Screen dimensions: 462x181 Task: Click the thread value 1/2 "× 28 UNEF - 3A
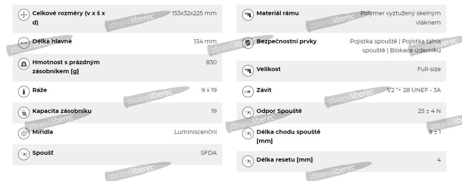pos(414,90)
